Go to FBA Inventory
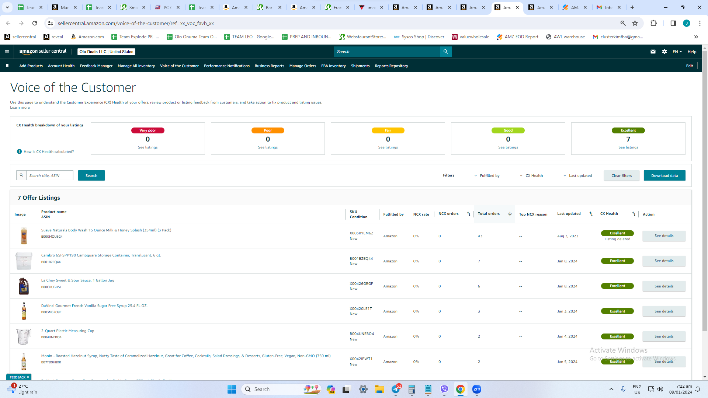This screenshot has height=398, width=708. coord(333,66)
